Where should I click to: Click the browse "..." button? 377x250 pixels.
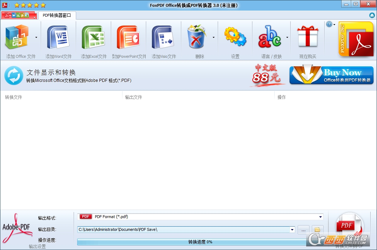pyautogui.click(x=303, y=230)
